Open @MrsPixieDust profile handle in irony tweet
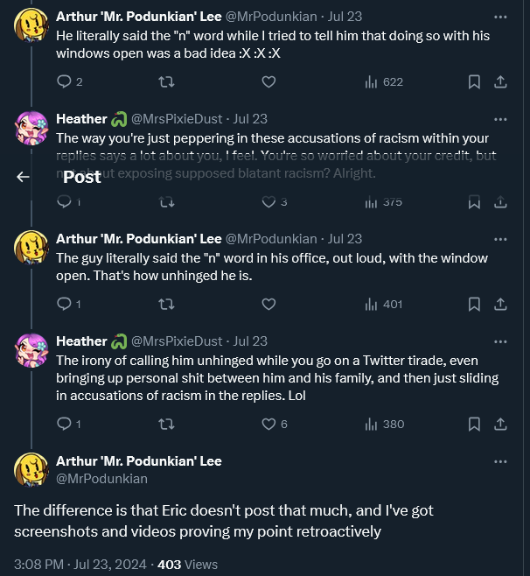This screenshot has width=530, height=576. click(177, 341)
